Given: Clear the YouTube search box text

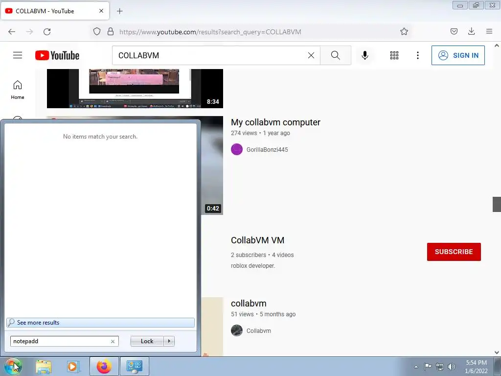Looking at the screenshot, I should click(x=311, y=55).
